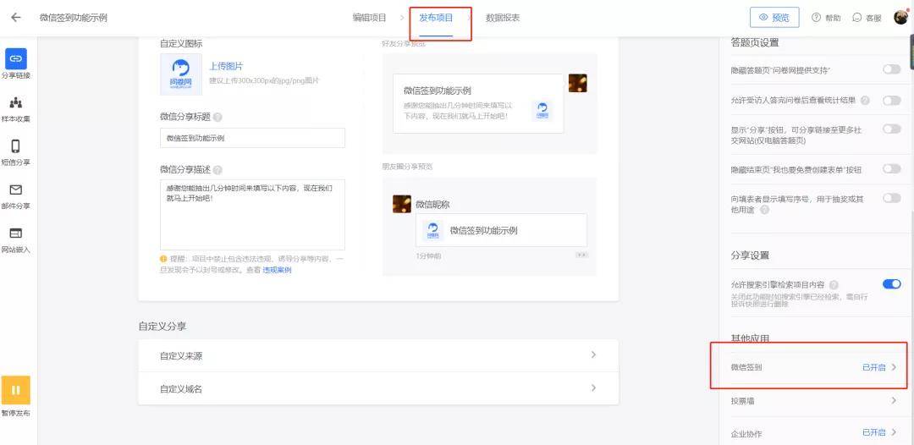Click the 暂停发布 pause button

point(16,390)
